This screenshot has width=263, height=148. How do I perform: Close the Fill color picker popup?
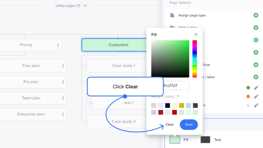196,34
